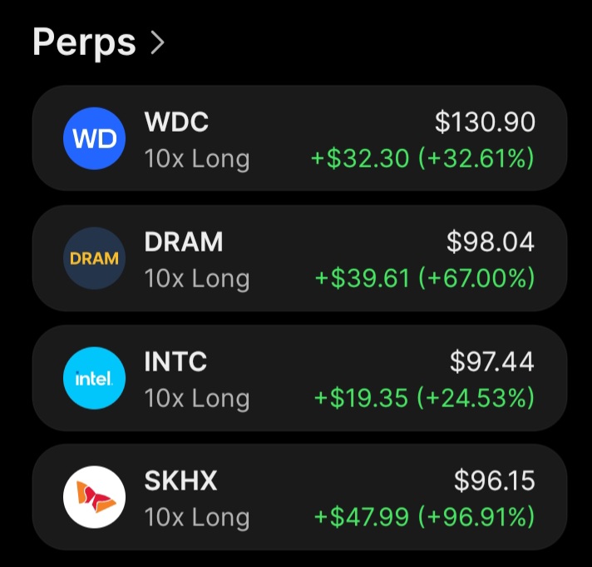Screen dimensions: 592x567
Task: Tap the Intel logo icon
Action: [x=94, y=378]
